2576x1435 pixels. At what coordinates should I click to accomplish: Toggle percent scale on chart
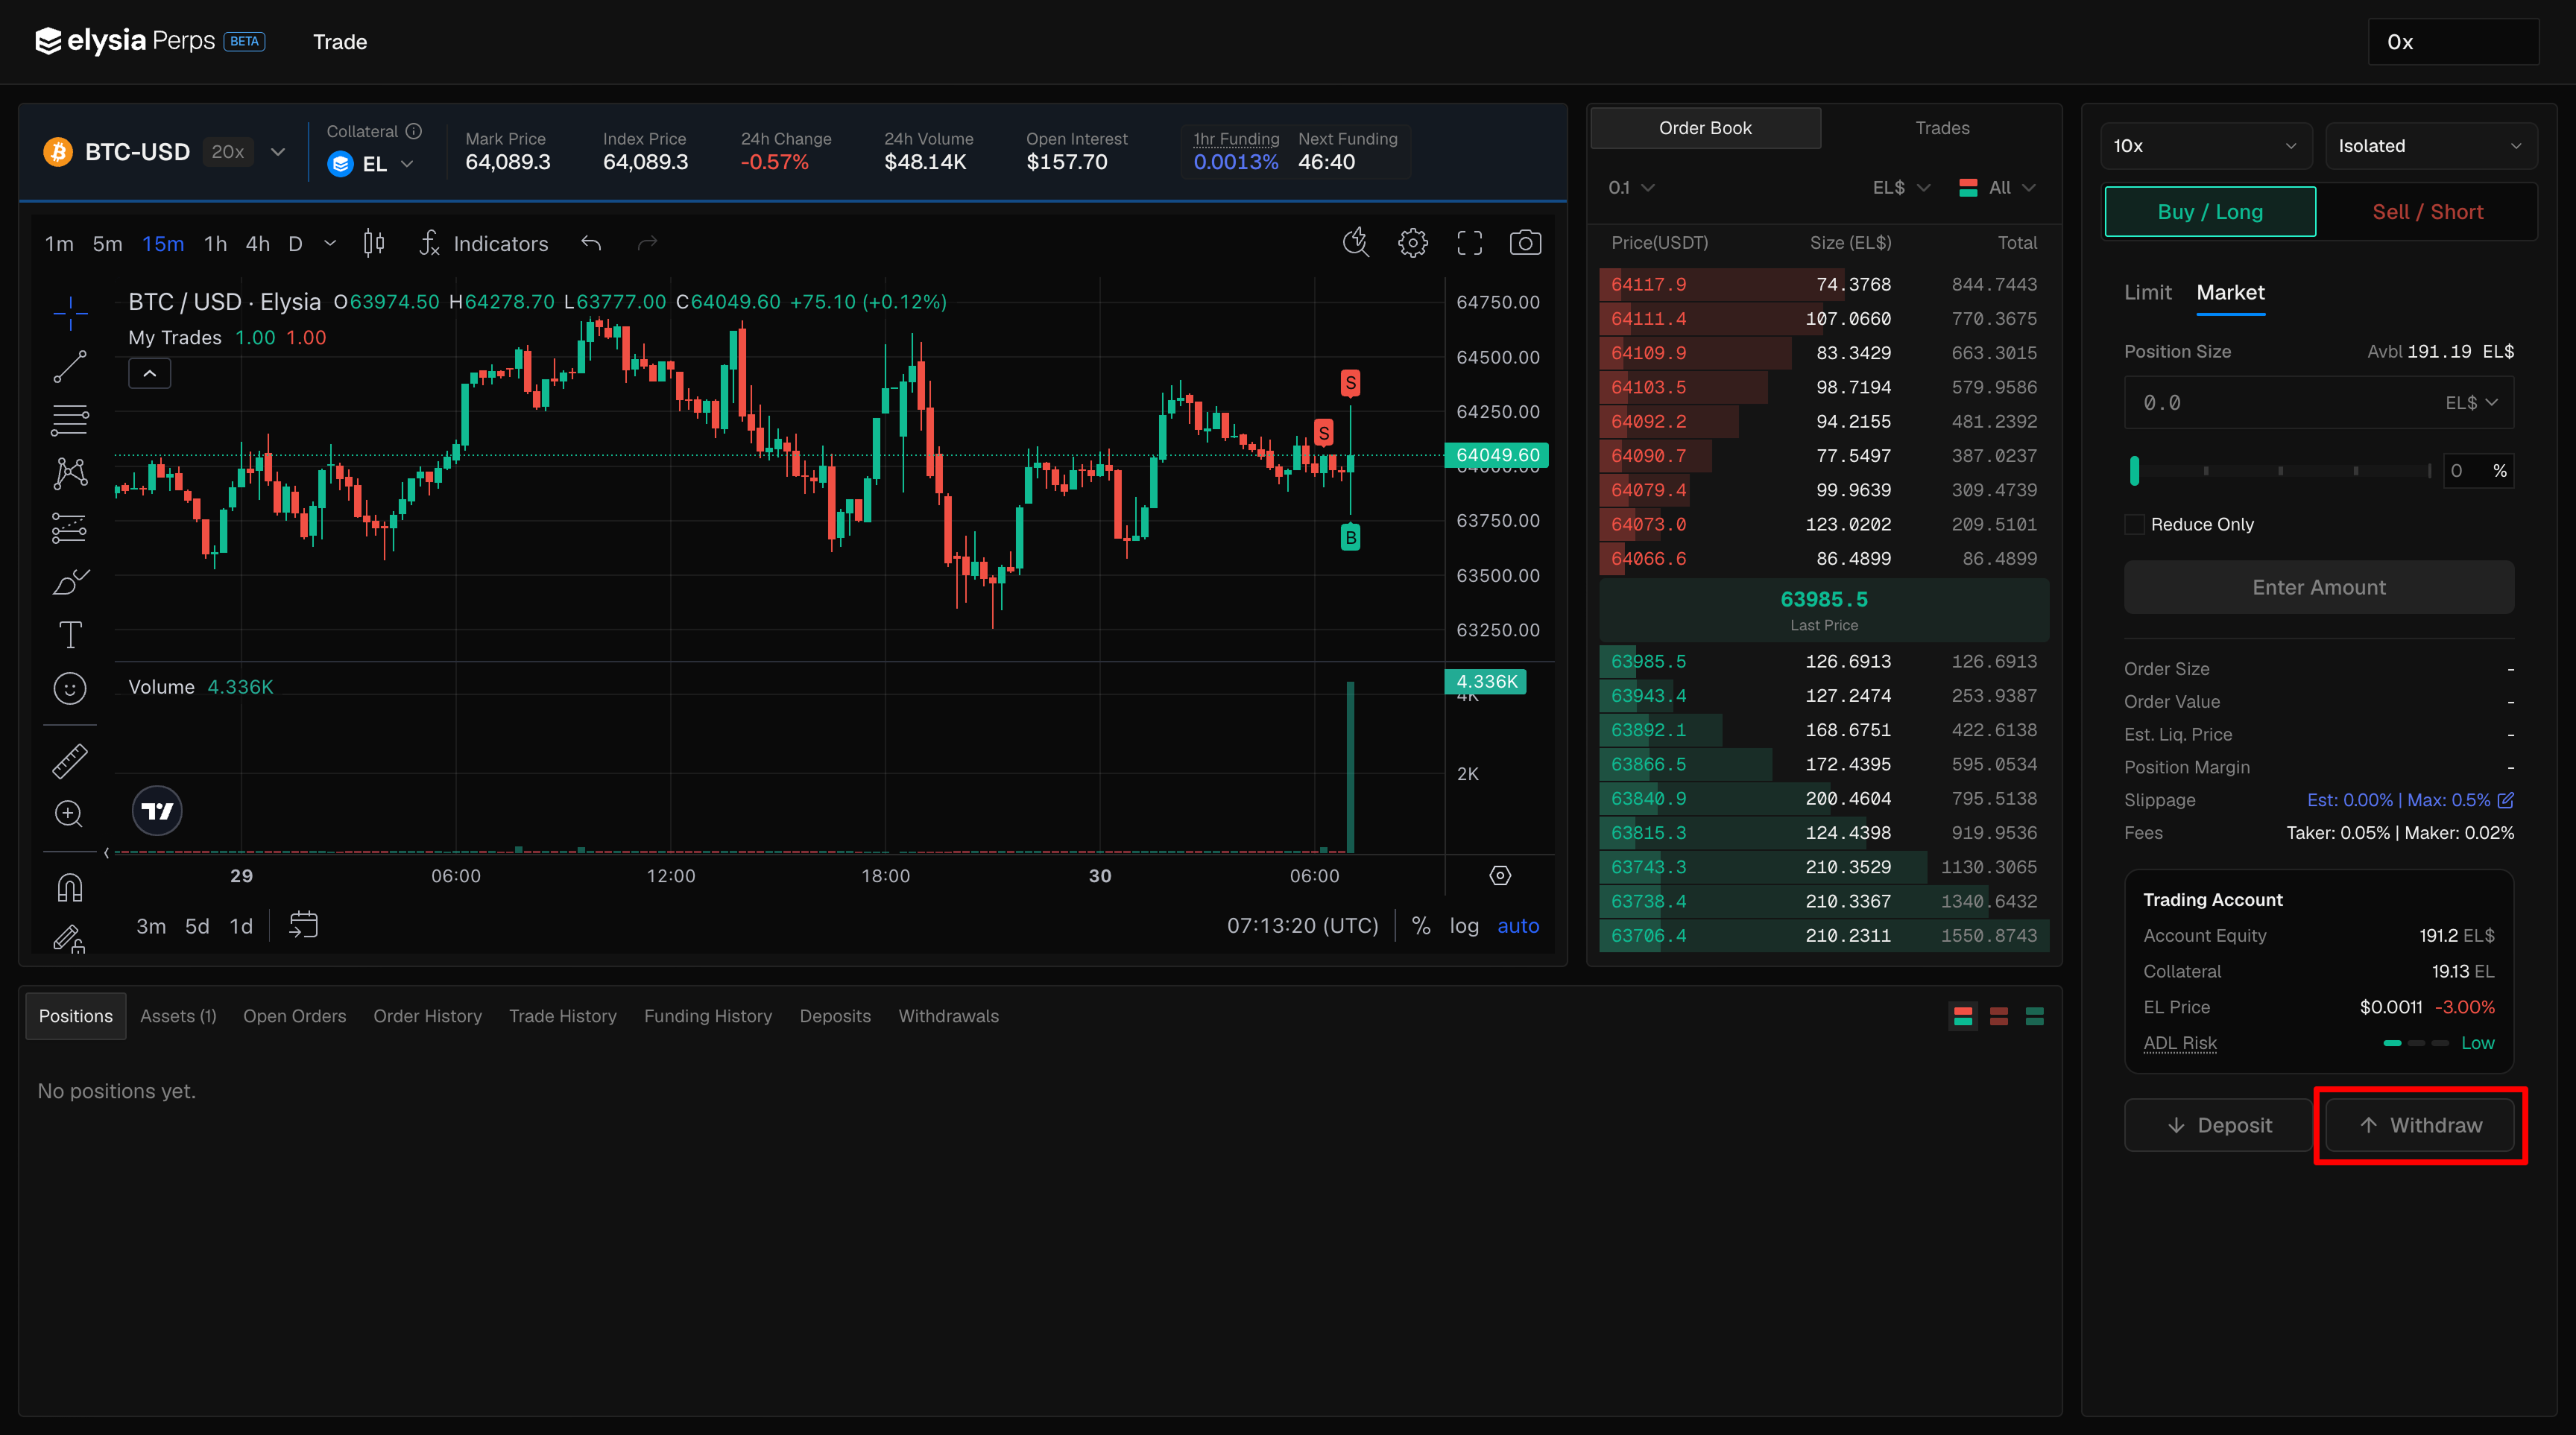tap(1421, 926)
